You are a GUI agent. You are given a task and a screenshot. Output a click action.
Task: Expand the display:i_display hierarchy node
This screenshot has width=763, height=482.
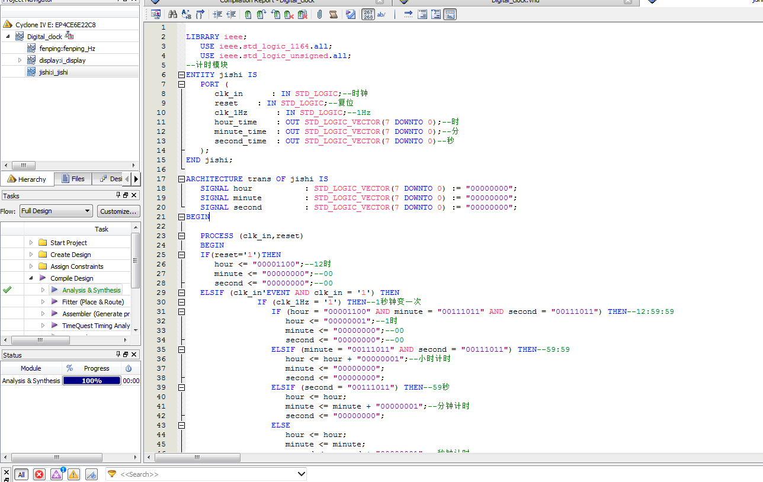tap(20, 60)
